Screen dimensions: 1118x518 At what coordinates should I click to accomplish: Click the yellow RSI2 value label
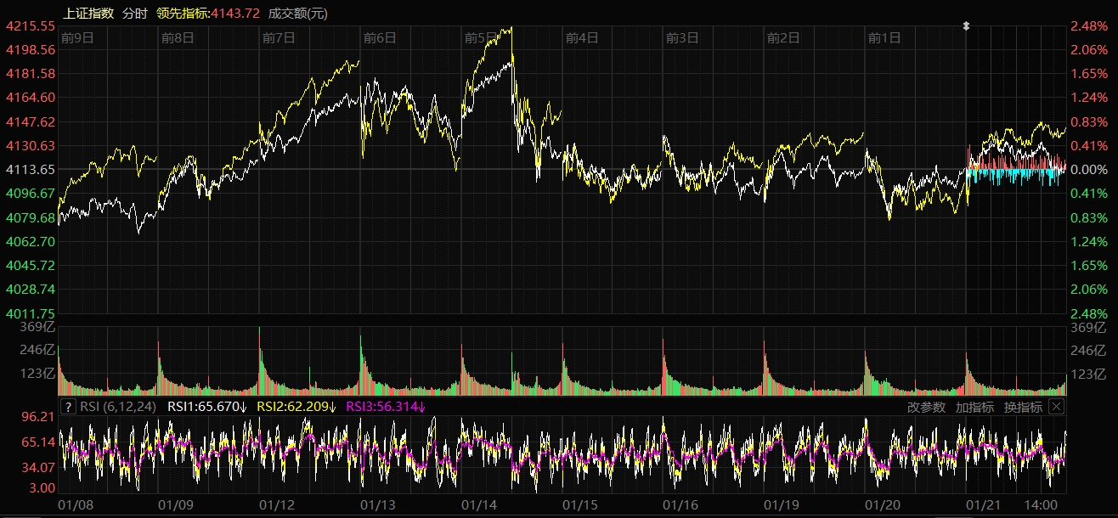click(x=296, y=407)
